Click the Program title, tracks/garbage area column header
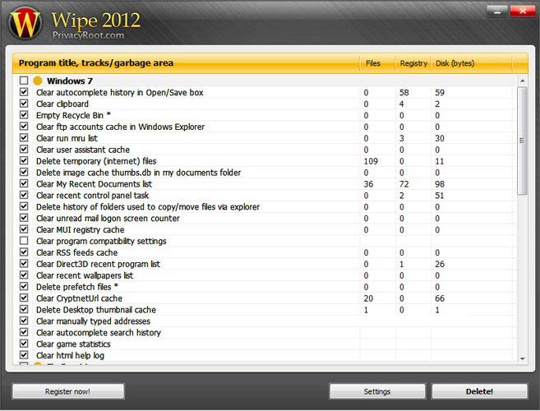The image size is (540, 411). click(186, 63)
